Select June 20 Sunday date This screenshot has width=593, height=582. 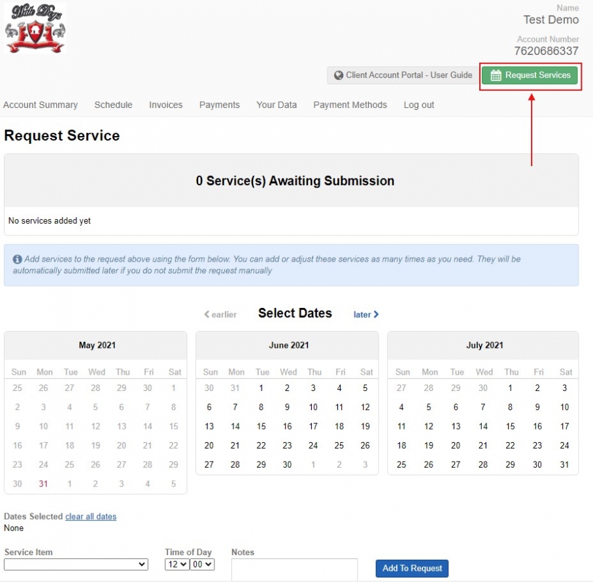point(209,445)
